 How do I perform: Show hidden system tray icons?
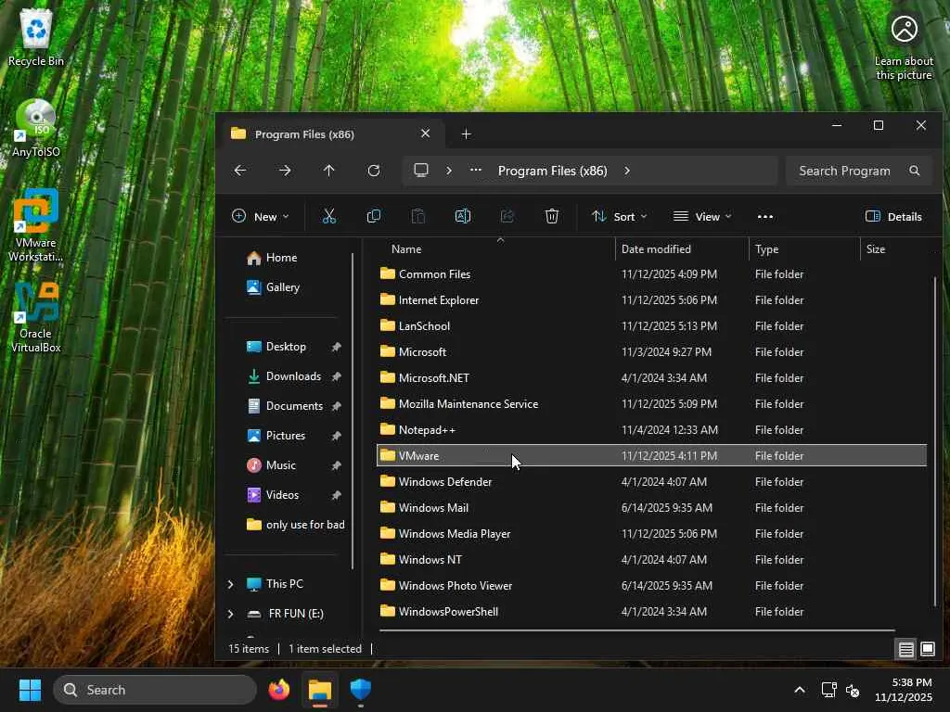point(800,690)
